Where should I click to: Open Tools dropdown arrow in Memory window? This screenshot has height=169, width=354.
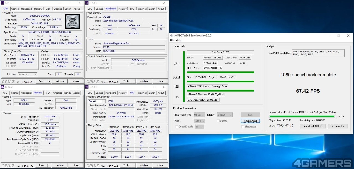pos(50,165)
